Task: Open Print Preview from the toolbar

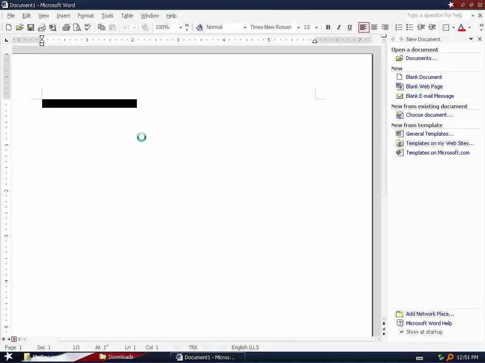Action: tap(77, 27)
